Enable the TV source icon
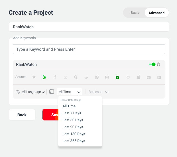Viewport: 177px width, 157px height. click(149, 77)
